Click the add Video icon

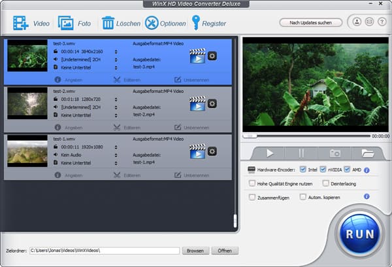click(20, 23)
